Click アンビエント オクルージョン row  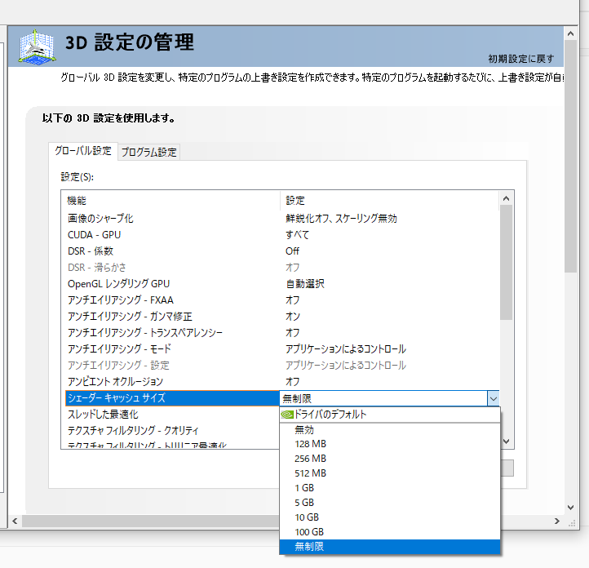[x=281, y=381]
